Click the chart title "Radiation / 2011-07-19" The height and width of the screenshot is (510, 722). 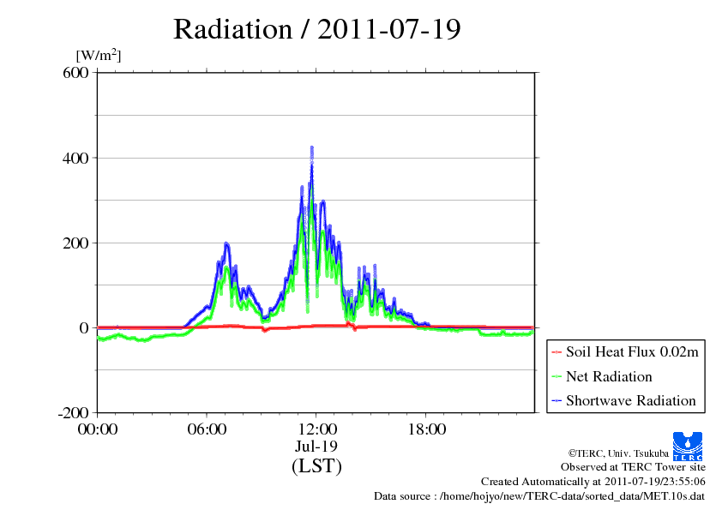[x=316, y=29]
